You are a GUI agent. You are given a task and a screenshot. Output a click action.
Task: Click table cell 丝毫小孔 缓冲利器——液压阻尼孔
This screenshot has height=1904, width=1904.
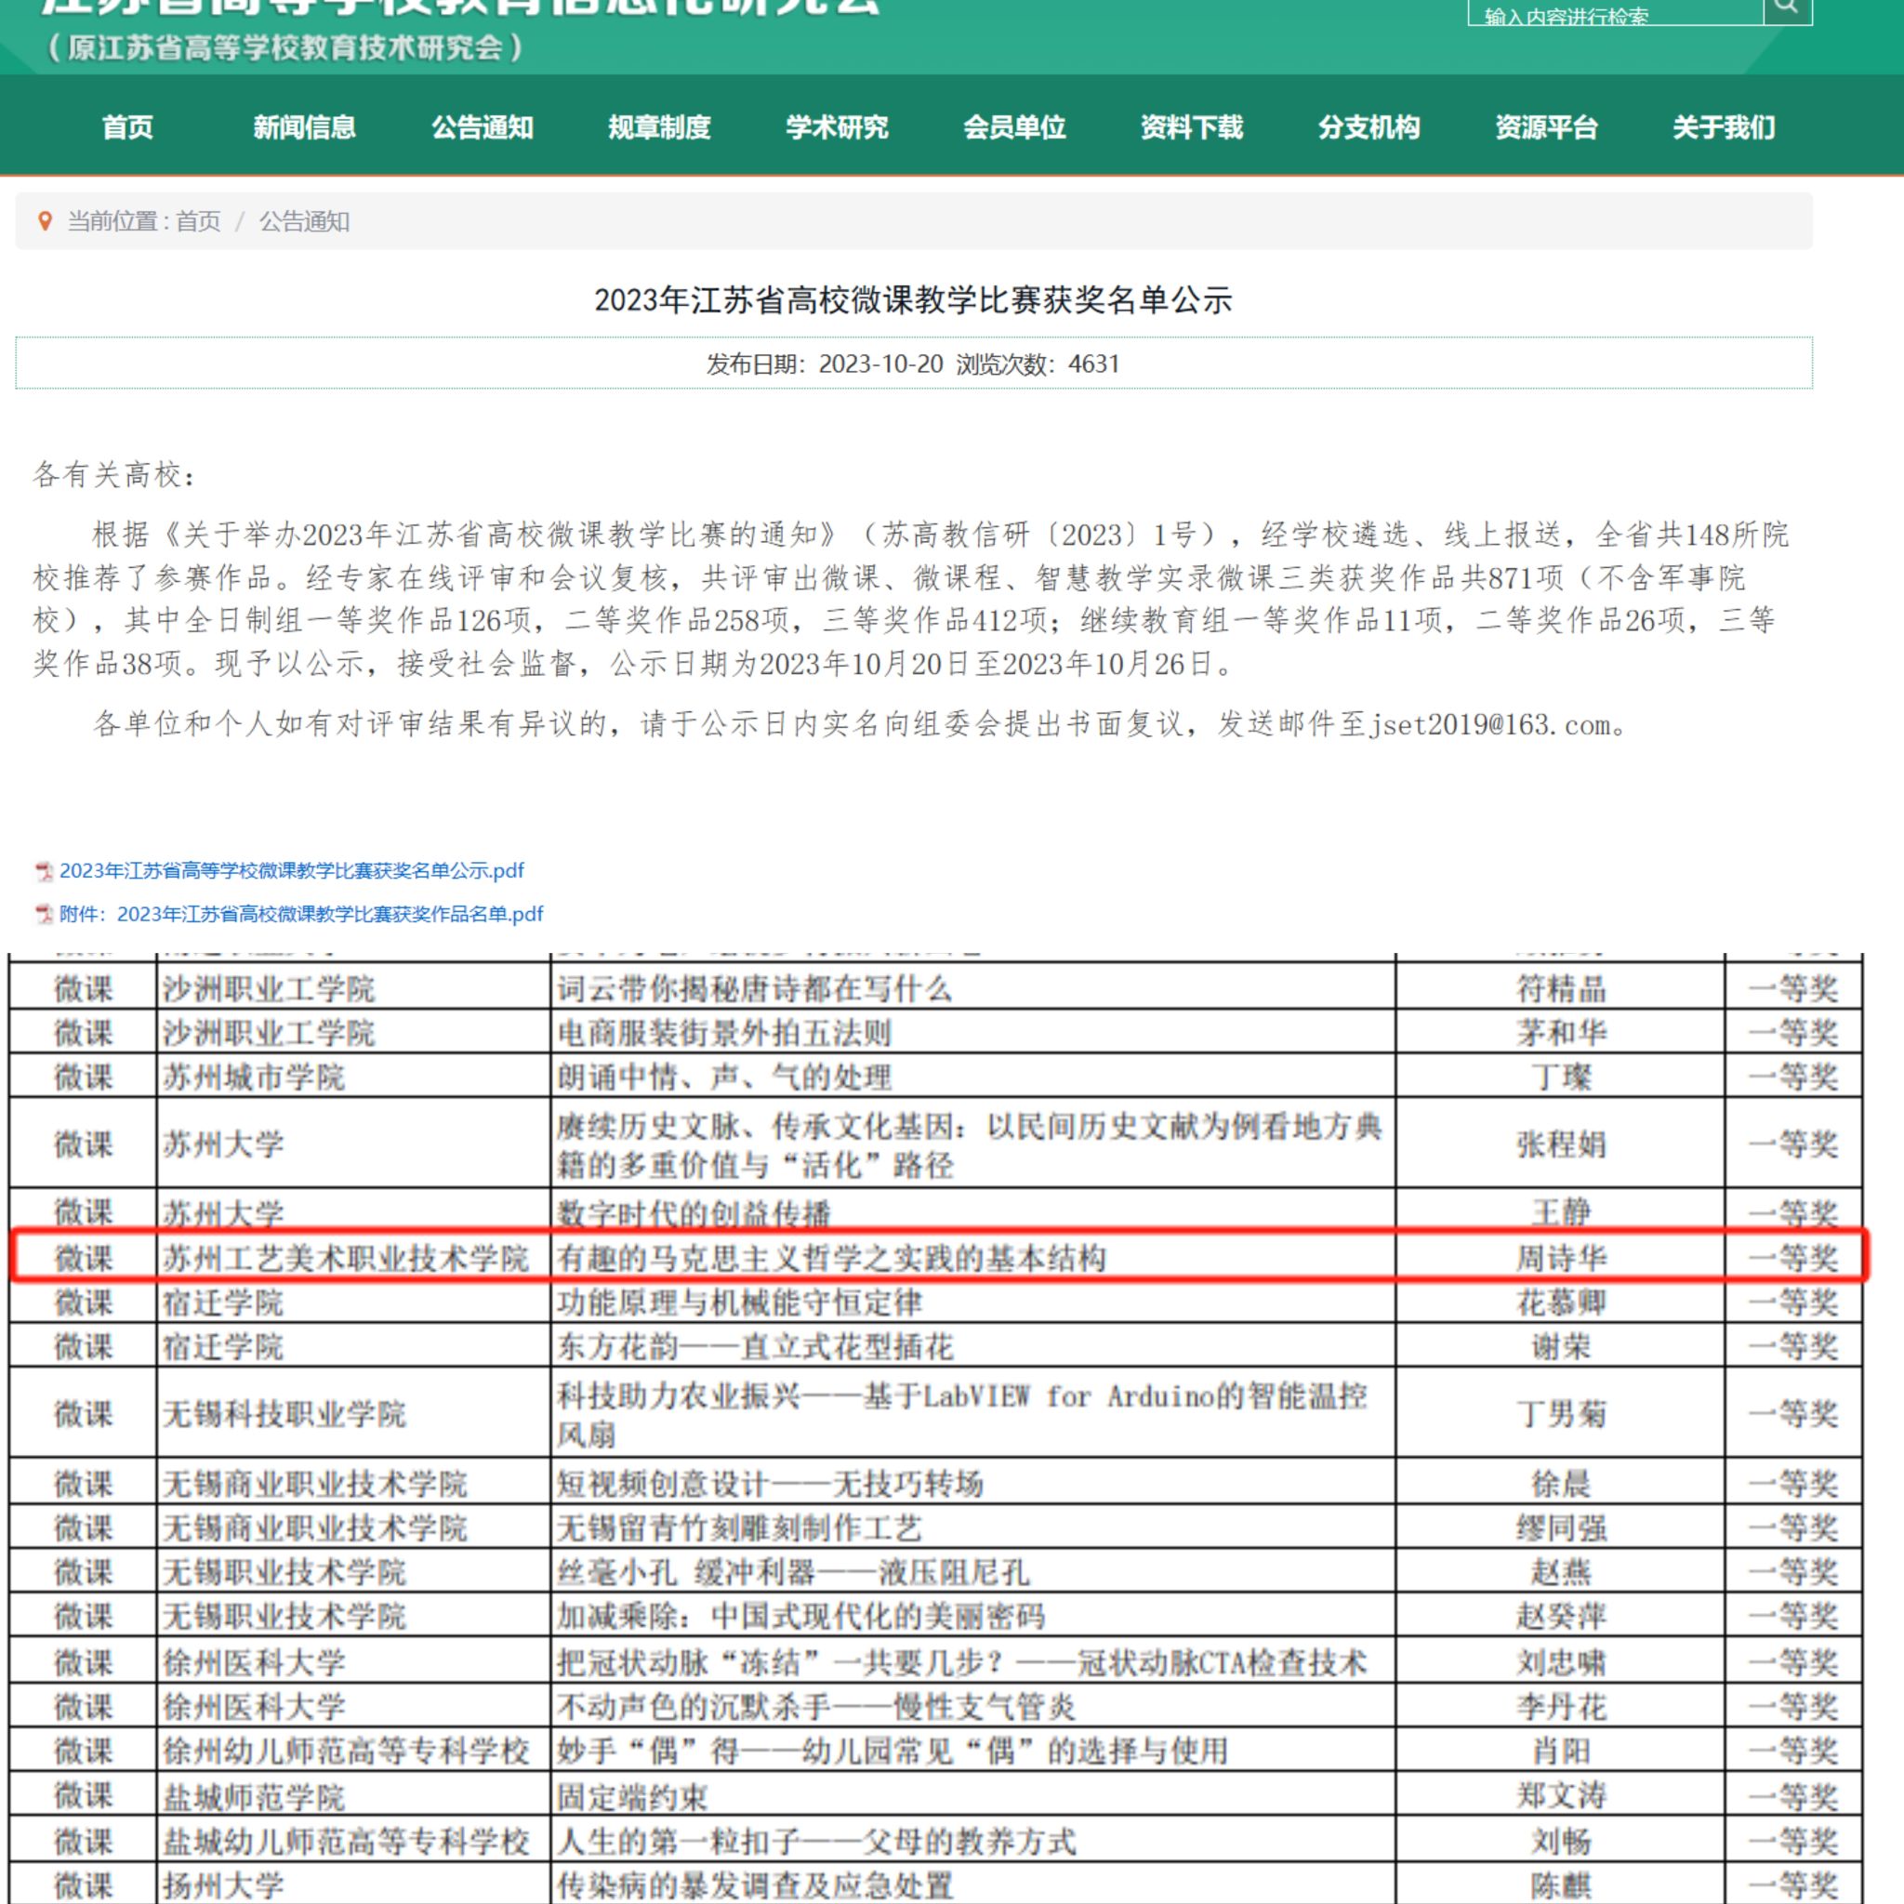click(x=972, y=1572)
